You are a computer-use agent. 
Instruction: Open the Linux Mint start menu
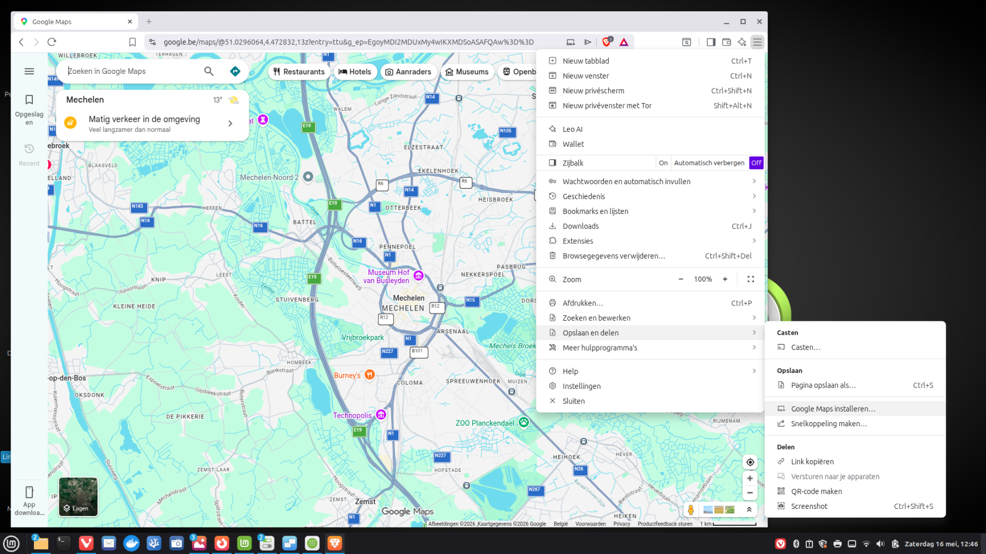(12, 543)
